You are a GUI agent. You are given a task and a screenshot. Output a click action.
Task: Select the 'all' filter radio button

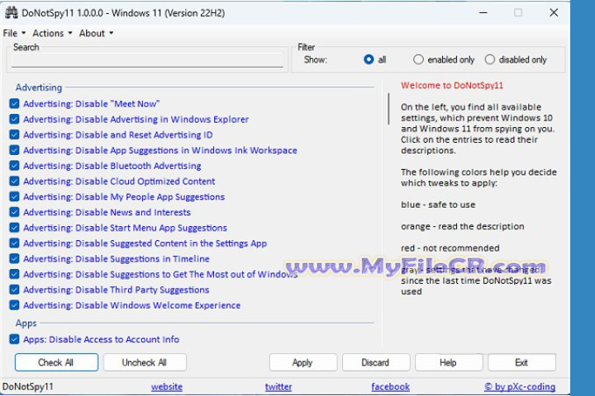369,59
